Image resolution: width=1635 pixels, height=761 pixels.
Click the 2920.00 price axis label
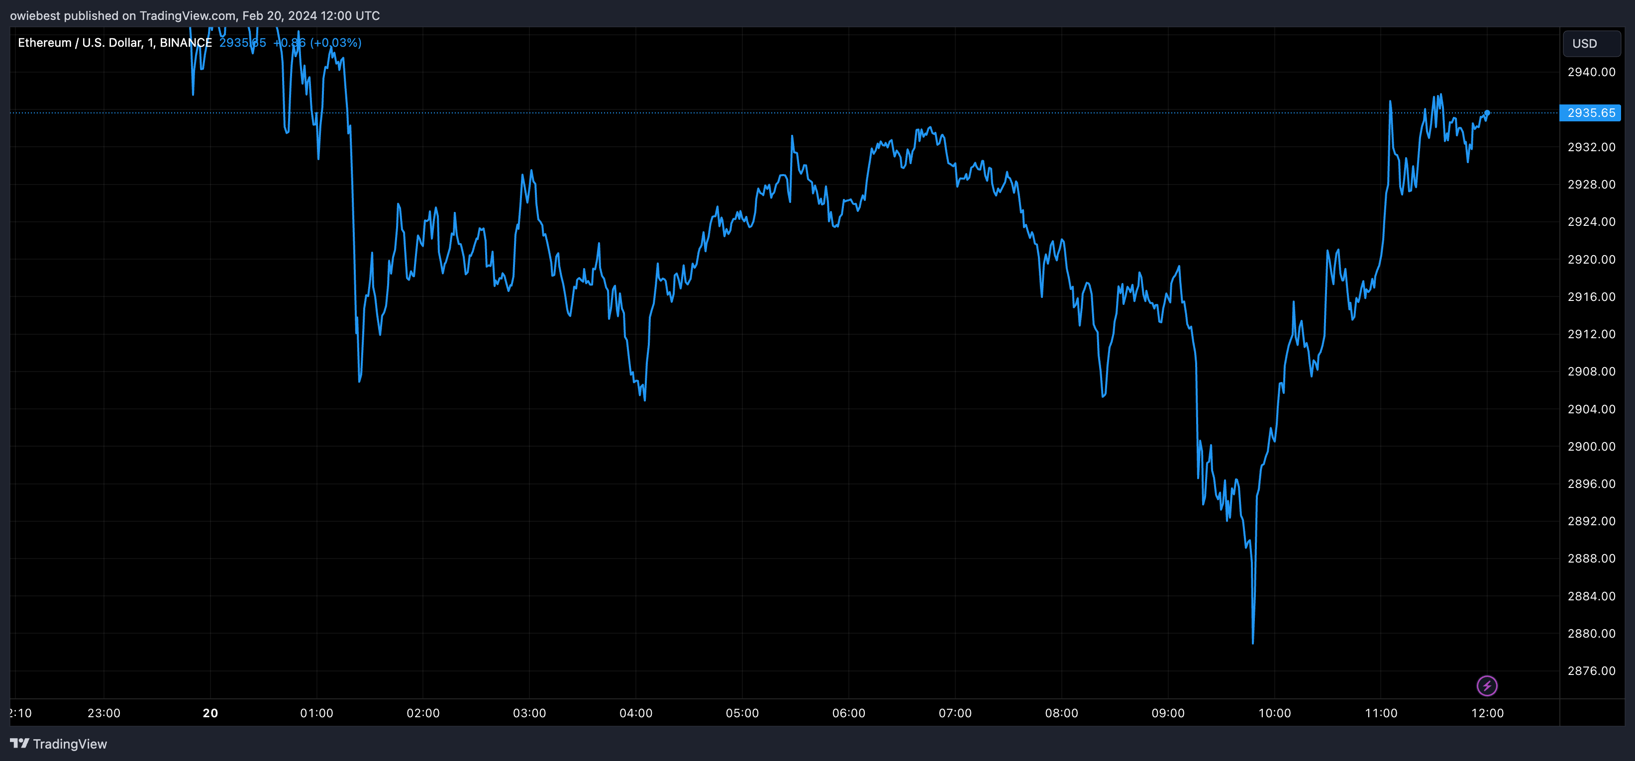[1591, 259]
